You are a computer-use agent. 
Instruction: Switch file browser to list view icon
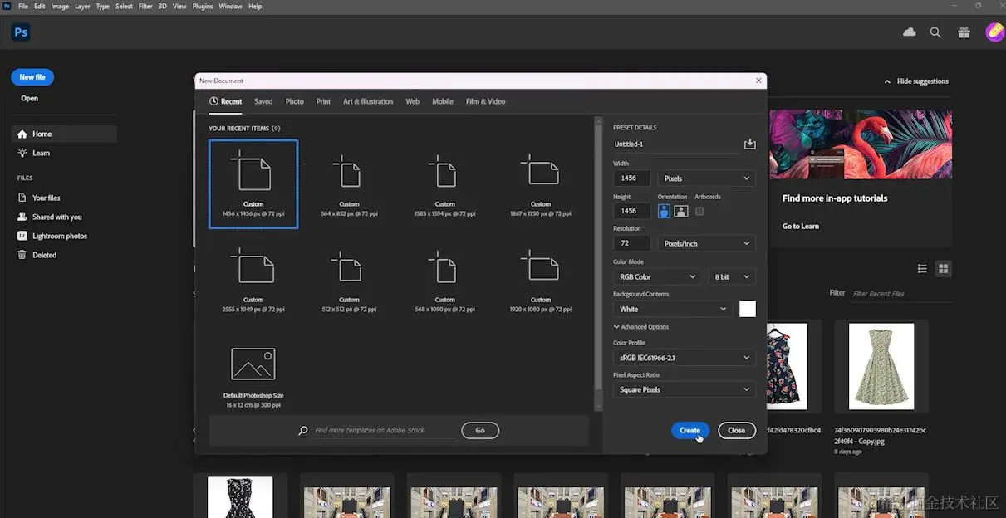(922, 269)
